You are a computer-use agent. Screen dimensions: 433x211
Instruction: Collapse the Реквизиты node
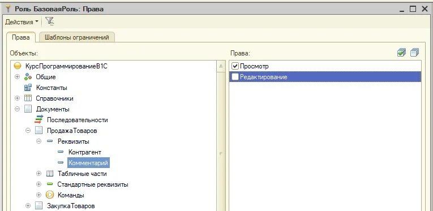(38, 141)
